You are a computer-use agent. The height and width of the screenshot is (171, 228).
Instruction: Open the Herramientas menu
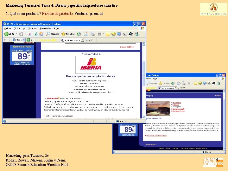point(45,28)
